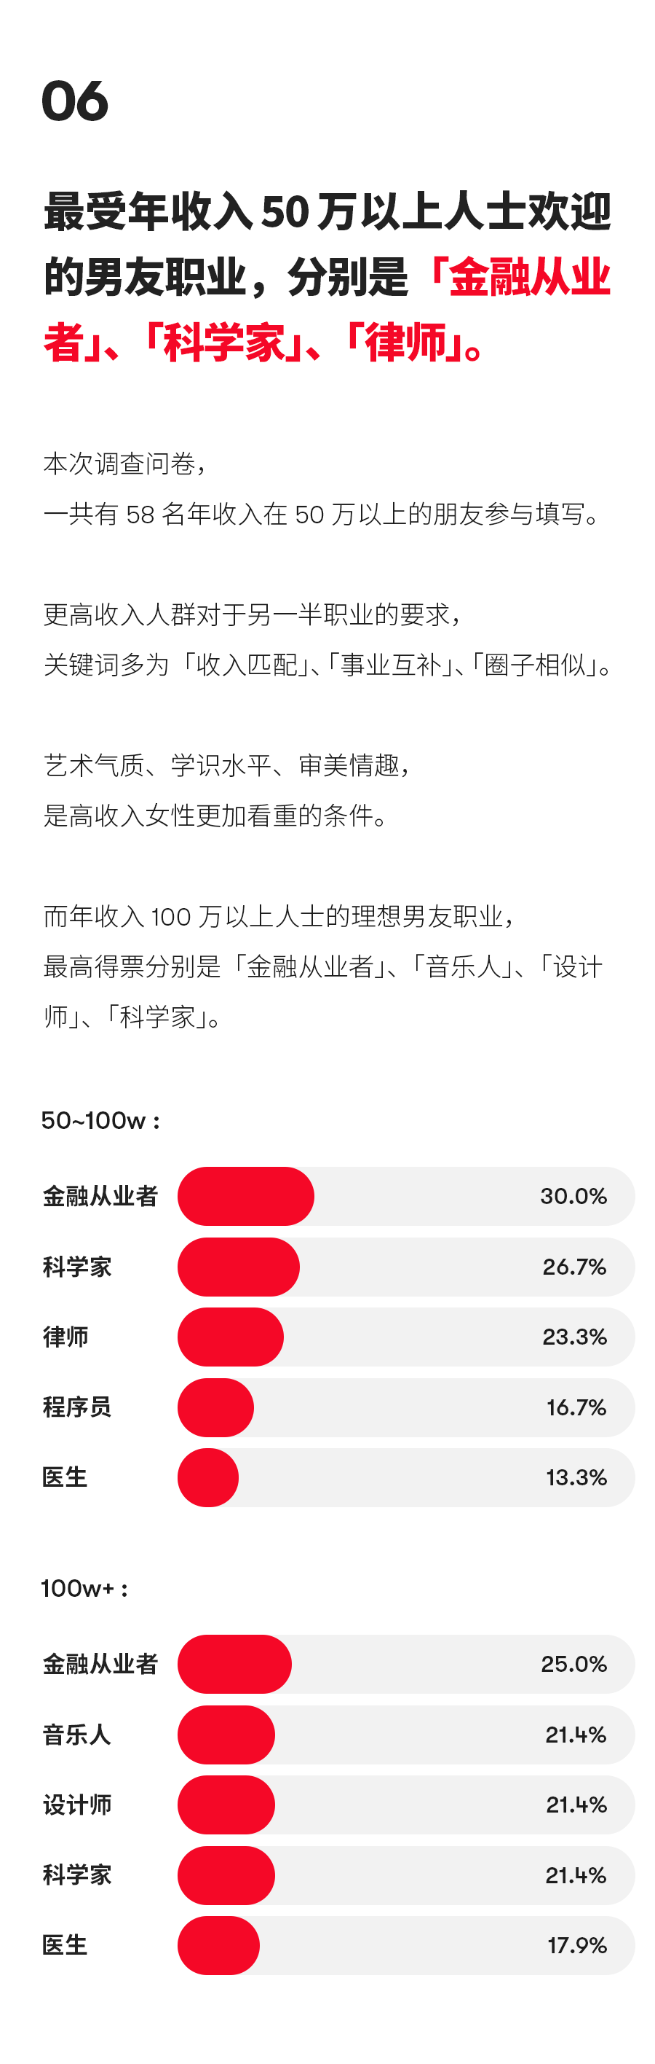Viewport: 655px width, 2064px height.
Task: Click the 23.3% value beside 律师
Action: click(x=574, y=1337)
